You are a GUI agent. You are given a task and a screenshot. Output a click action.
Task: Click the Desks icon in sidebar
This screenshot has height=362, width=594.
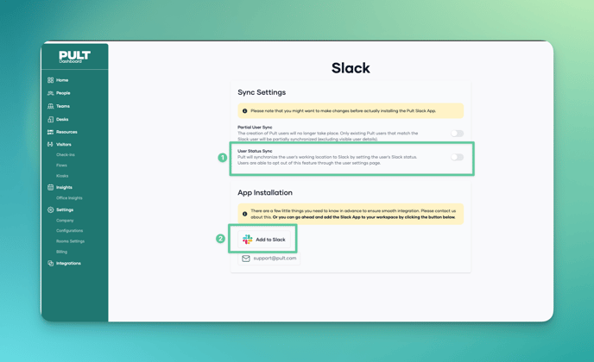(x=50, y=120)
